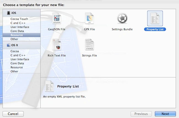Open Other category under iOS
Screen dimensions: 179x118
tap(21, 39)
